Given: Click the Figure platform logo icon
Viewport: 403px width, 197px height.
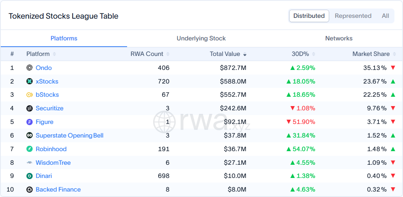Looking at the screenshot, I should point(30,122).
